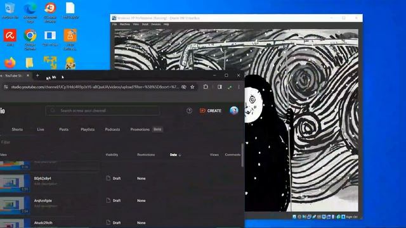Viewport: 406px width, 228px height.
Task: Open Devices menu in VirtualBox window
Action: click(x=155, y=24)
